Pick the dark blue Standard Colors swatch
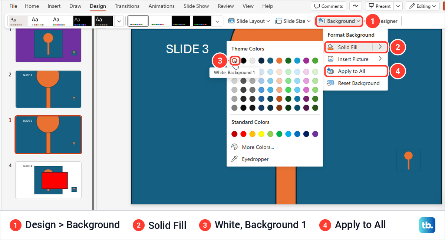This screenshot has width=445, height=240. (306, 134)
